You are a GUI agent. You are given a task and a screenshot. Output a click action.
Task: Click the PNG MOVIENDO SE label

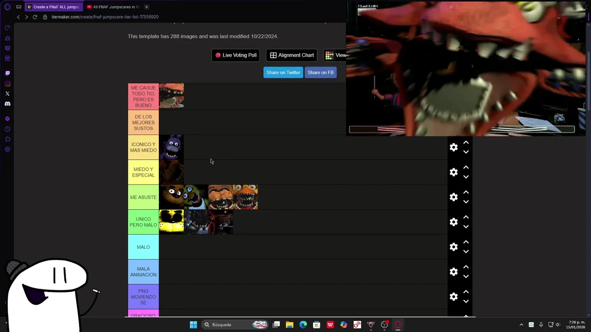pyautogui.click(x=143, y=296)
